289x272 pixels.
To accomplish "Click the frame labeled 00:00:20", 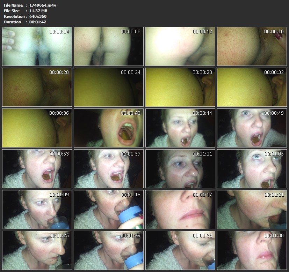I will click(x=37, y=87).
